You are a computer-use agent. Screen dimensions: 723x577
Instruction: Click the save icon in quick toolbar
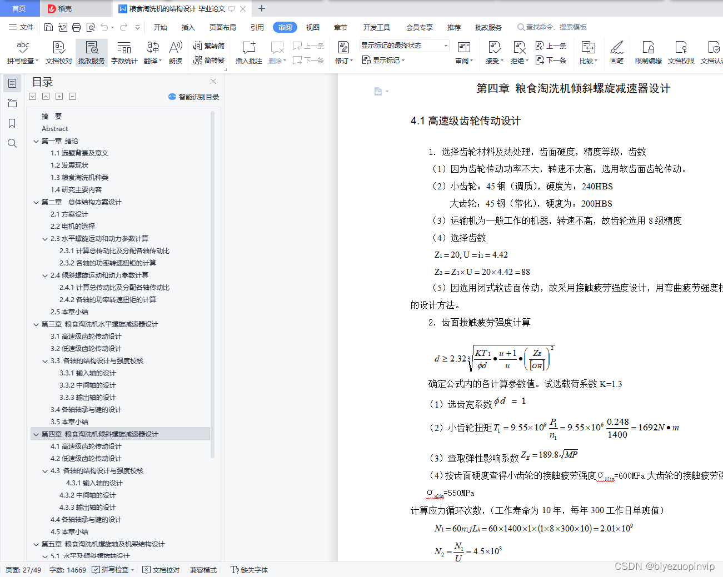[48, 27]
